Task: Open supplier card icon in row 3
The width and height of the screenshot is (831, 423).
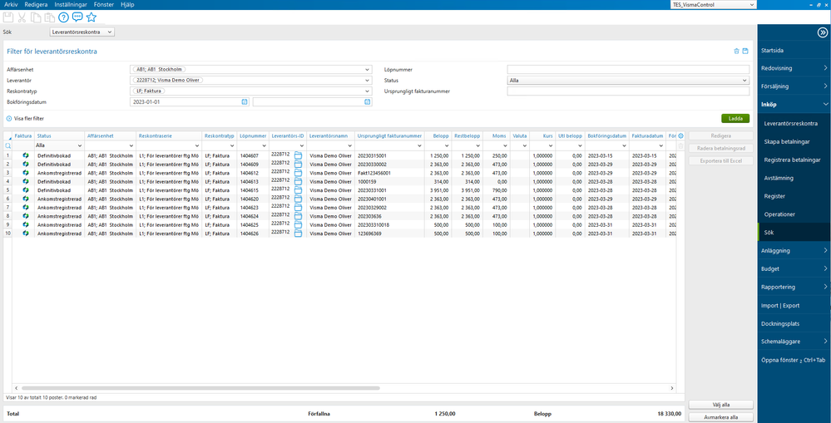Action: [298, 173]
